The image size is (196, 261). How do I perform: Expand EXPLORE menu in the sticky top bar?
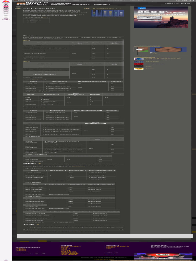[x=60, y=1]
